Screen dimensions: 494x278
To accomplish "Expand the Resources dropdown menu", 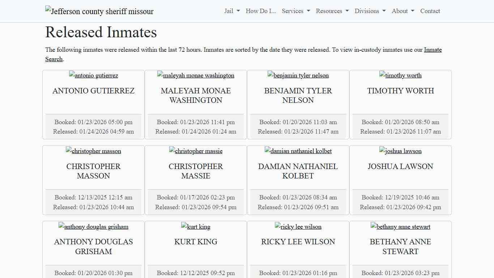I will tap(332, 11).
